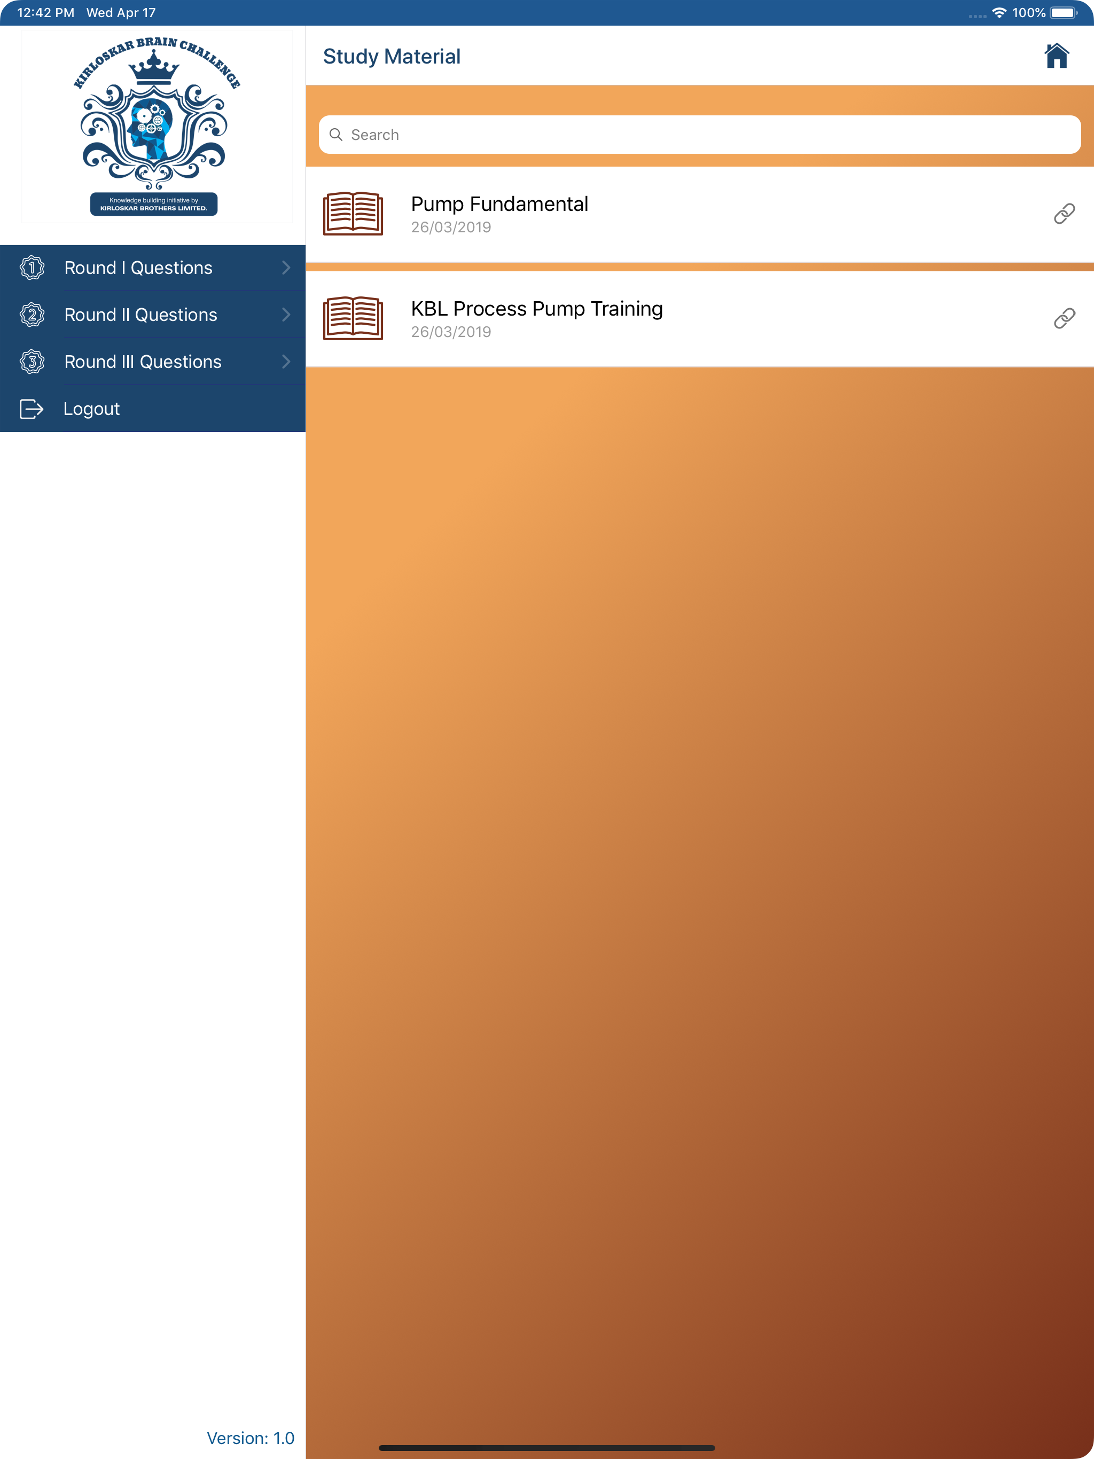This screenshot has height=1459, width=1094.
Task: Check the Wi-Fi status icon
Action: point(999,12)
